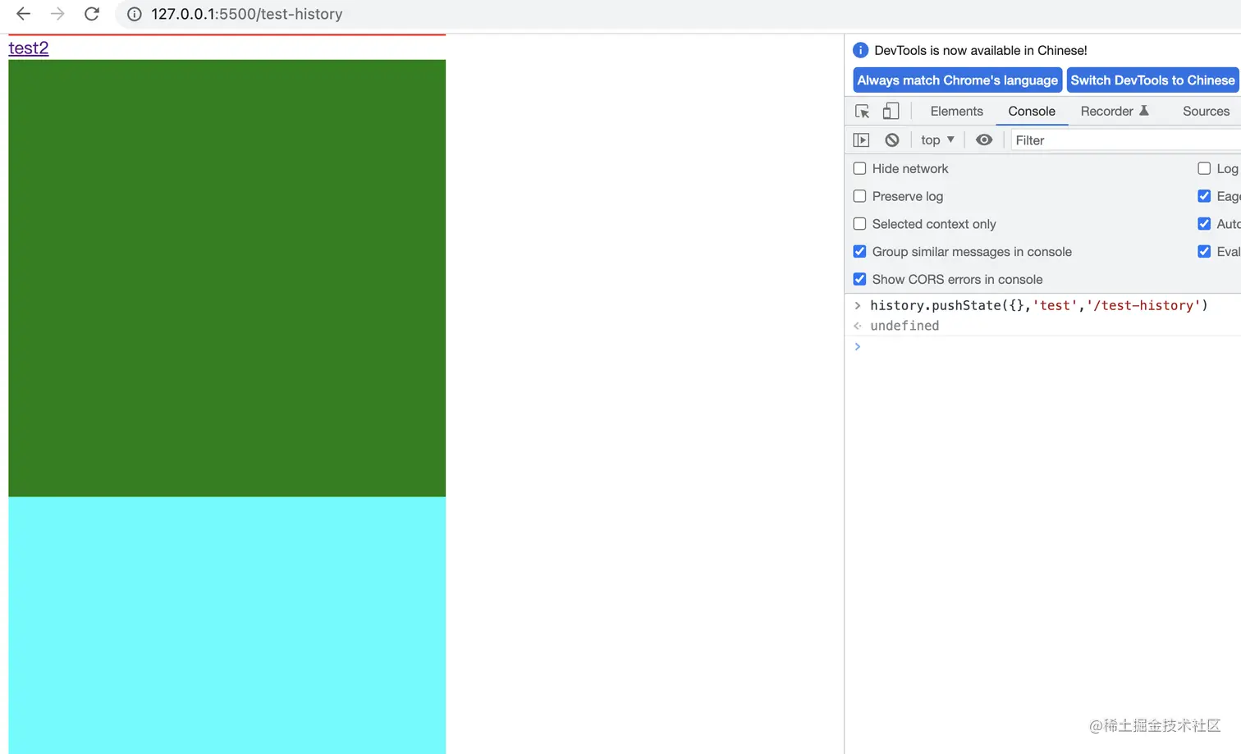Open the test2 link
The image size is (1241, 754).
29,48
